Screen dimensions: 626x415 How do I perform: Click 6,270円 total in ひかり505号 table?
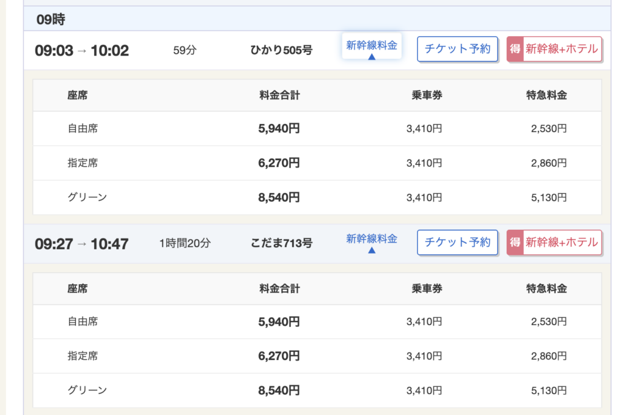279,163
